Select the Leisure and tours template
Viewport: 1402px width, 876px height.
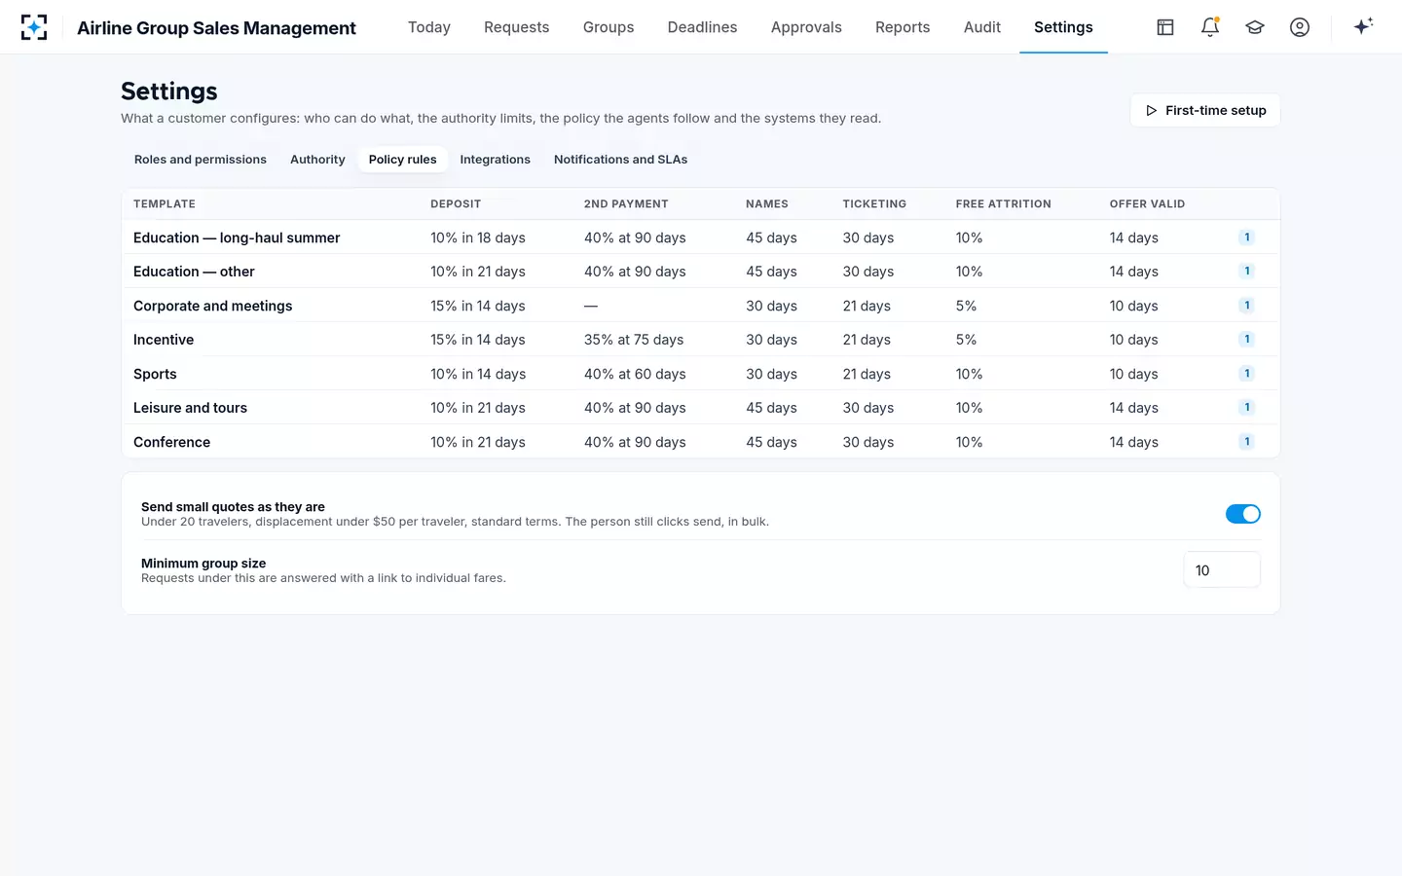[190, 408]
